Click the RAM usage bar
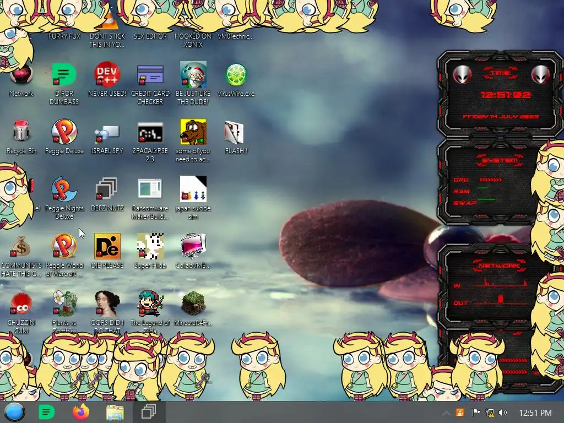This screenshot has height=423, width=564. (482, 188)
